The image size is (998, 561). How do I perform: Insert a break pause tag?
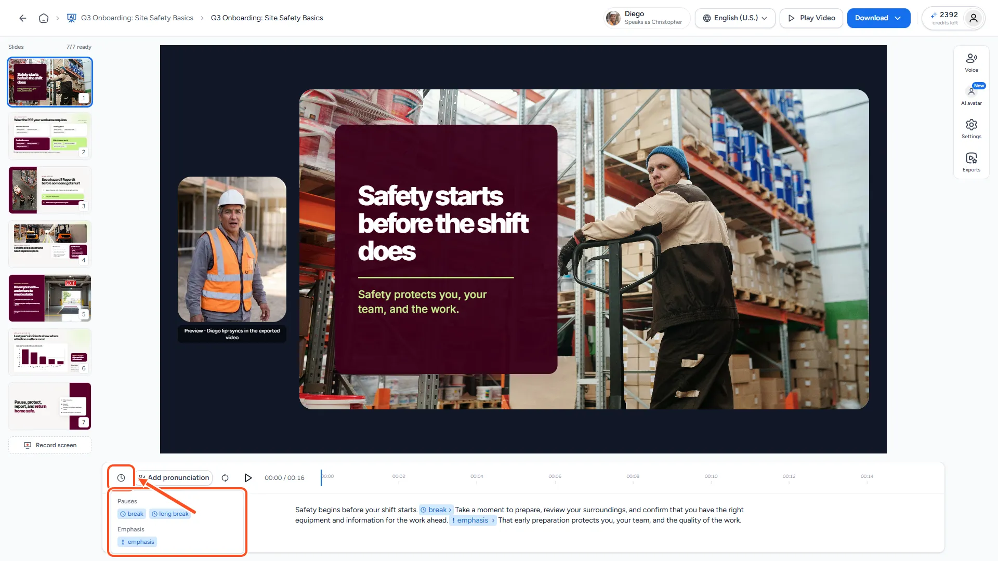click(x=132, y=514)
